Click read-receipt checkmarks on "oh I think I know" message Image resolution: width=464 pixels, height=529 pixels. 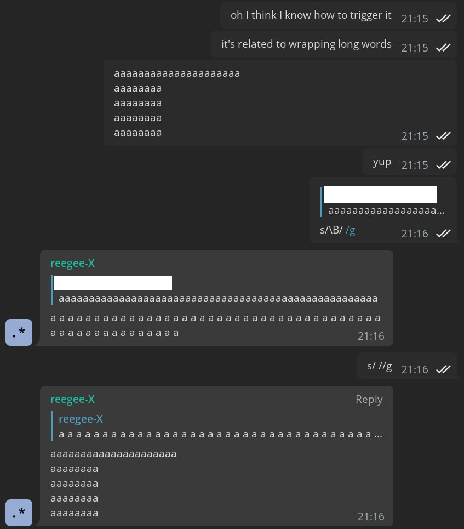(443, 19)
